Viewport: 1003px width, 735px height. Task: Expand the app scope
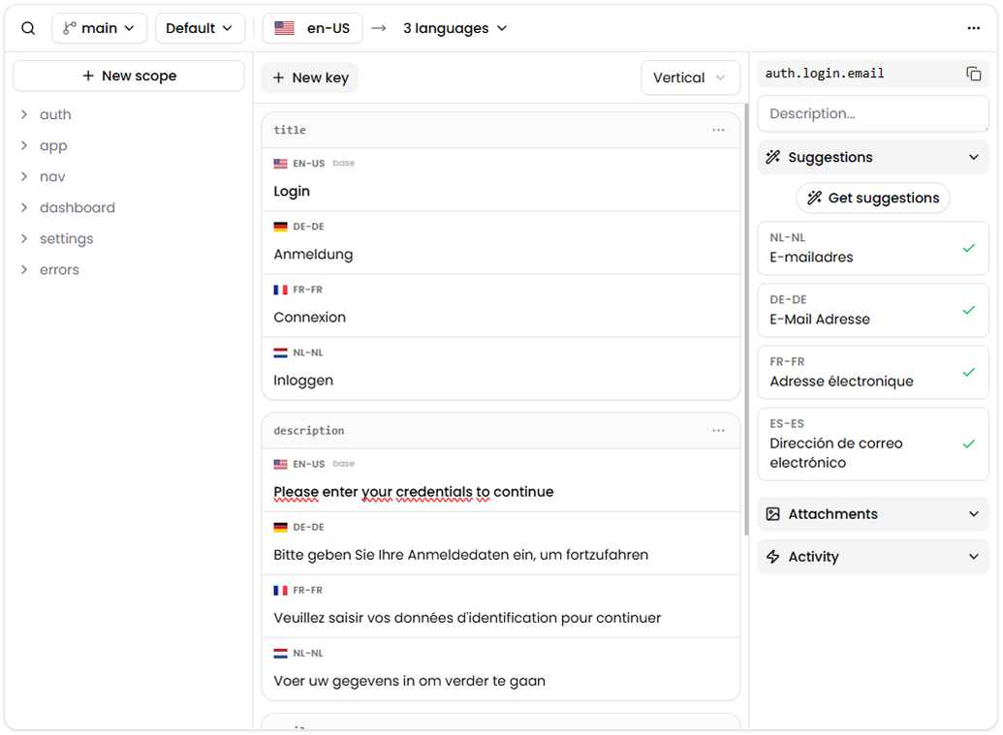tap(23, 145)
